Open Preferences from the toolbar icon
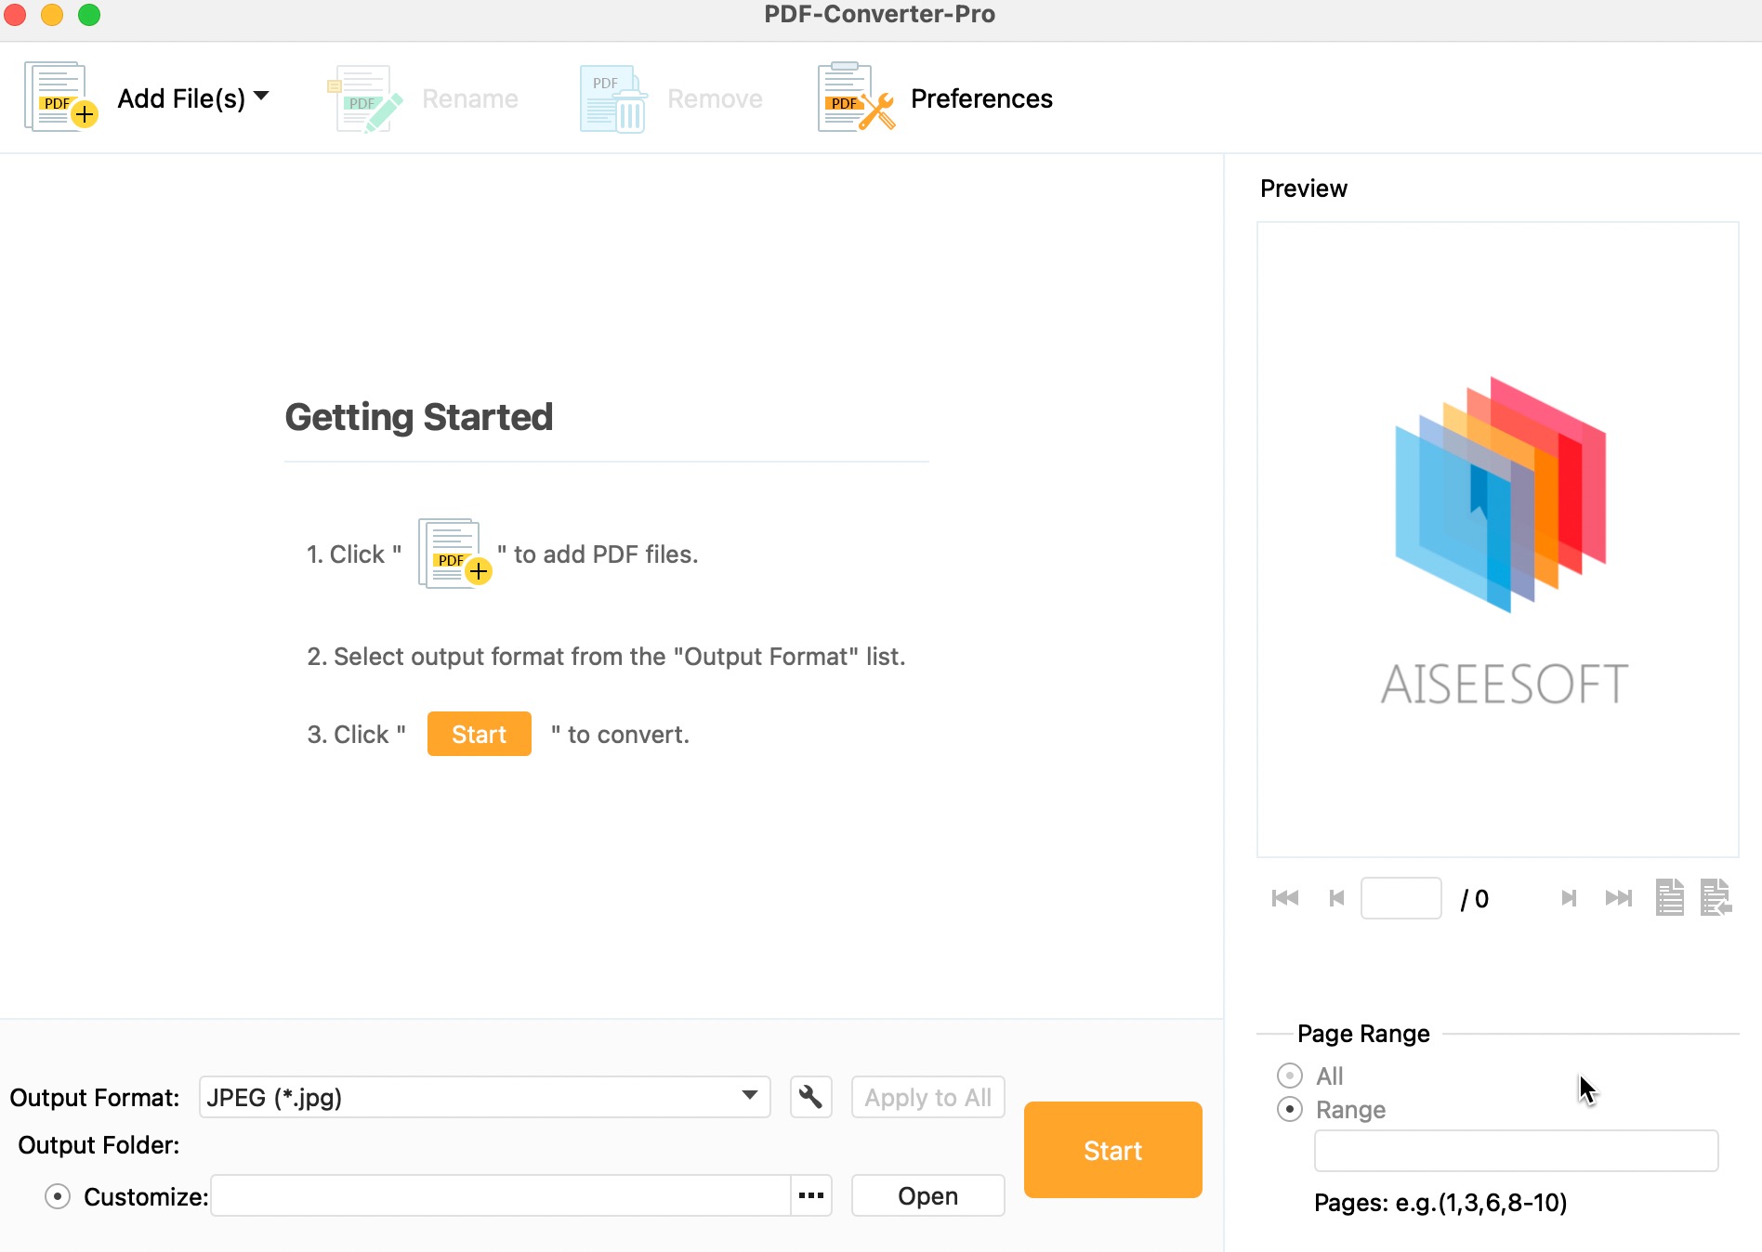The height and width of the screenshot is (1252, 1762). 856,98
